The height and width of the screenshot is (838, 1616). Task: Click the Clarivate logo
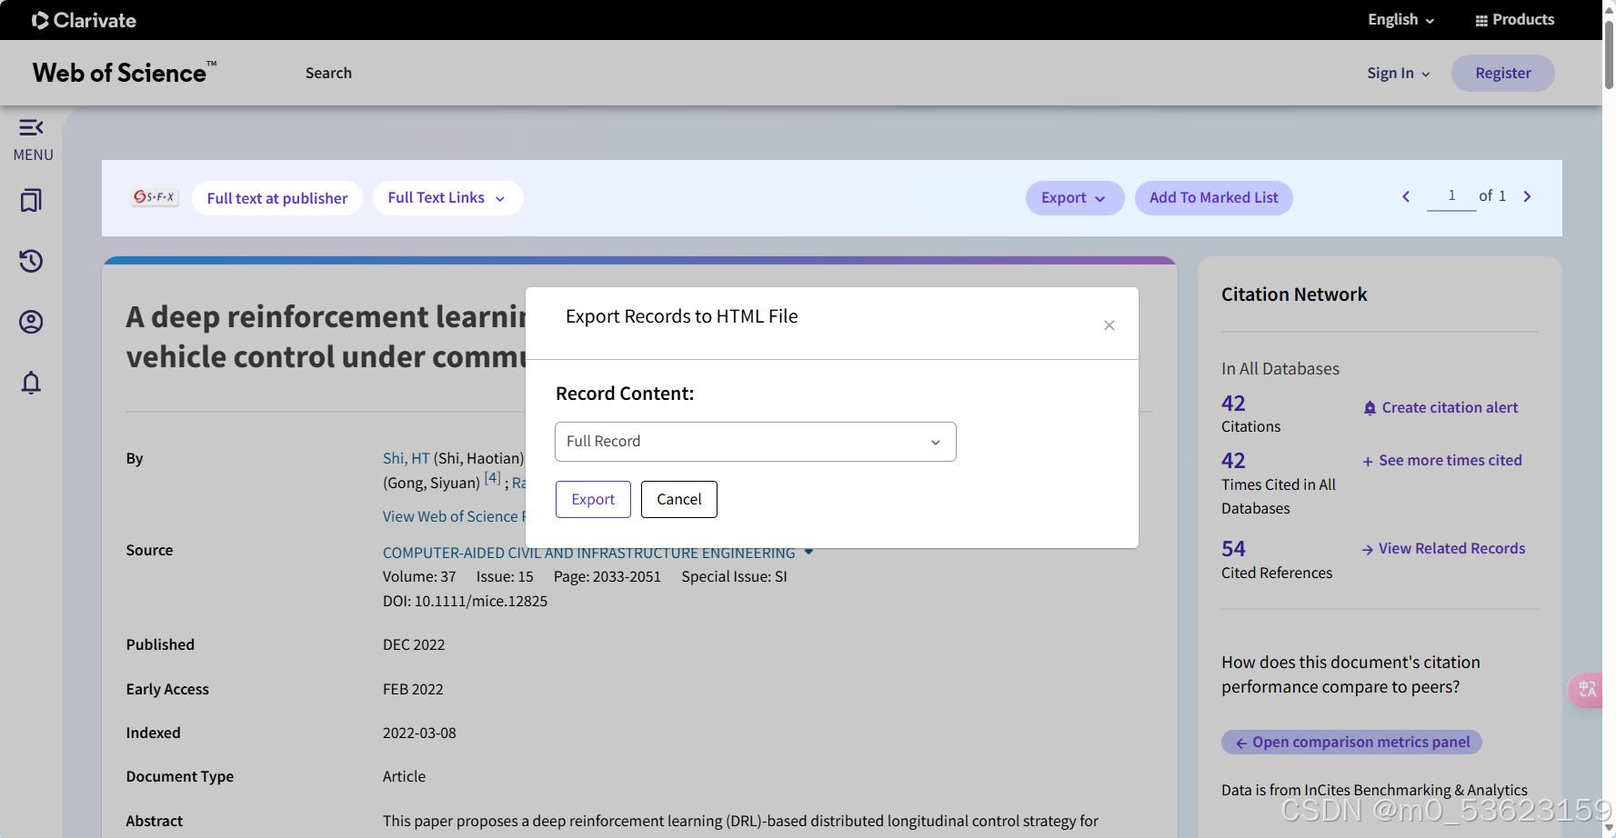click(84, 20)
